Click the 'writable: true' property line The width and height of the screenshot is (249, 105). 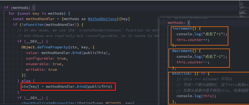[41, 70]
